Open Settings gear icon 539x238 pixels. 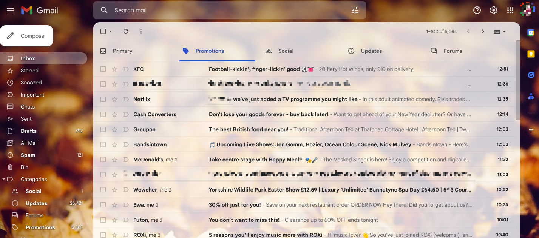tap(494, 10)
